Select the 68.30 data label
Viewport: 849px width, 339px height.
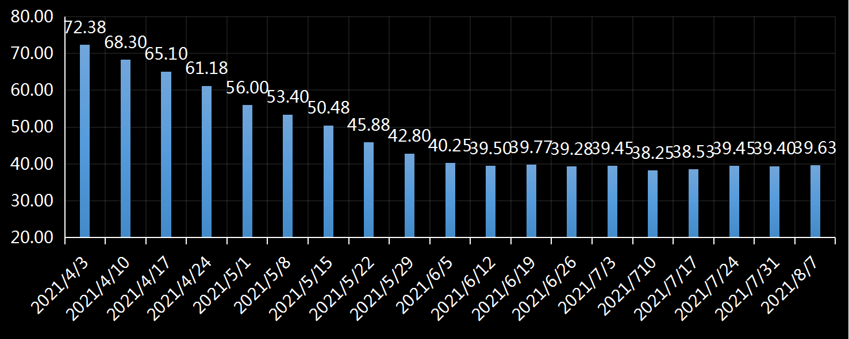[x=125, y=42]
